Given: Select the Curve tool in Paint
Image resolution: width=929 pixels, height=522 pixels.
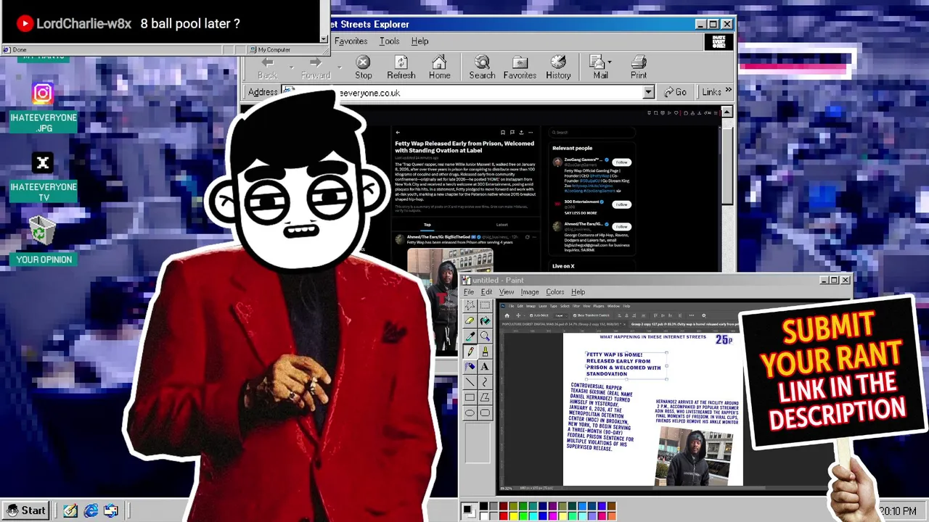Looking at the screenshot, I should click(x=485, y=382).
